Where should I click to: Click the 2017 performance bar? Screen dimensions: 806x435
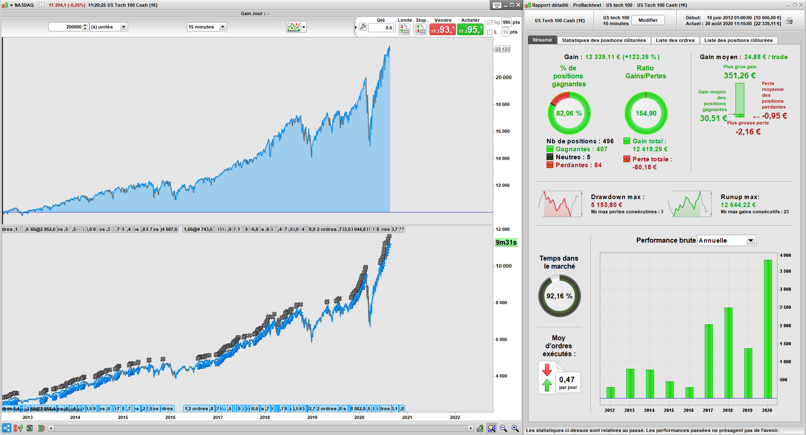coord(709,361)
